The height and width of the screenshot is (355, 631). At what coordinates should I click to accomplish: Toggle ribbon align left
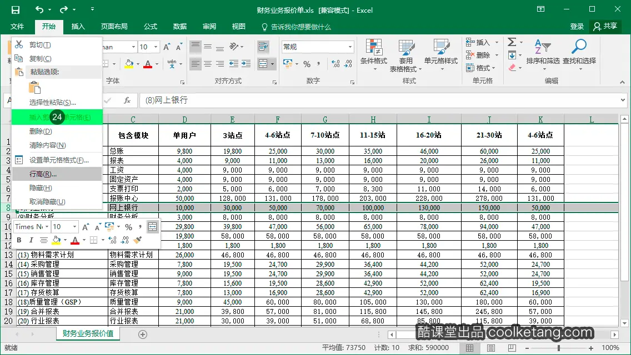(x=195, y=64)
